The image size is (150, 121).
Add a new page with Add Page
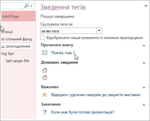(11, 16)
